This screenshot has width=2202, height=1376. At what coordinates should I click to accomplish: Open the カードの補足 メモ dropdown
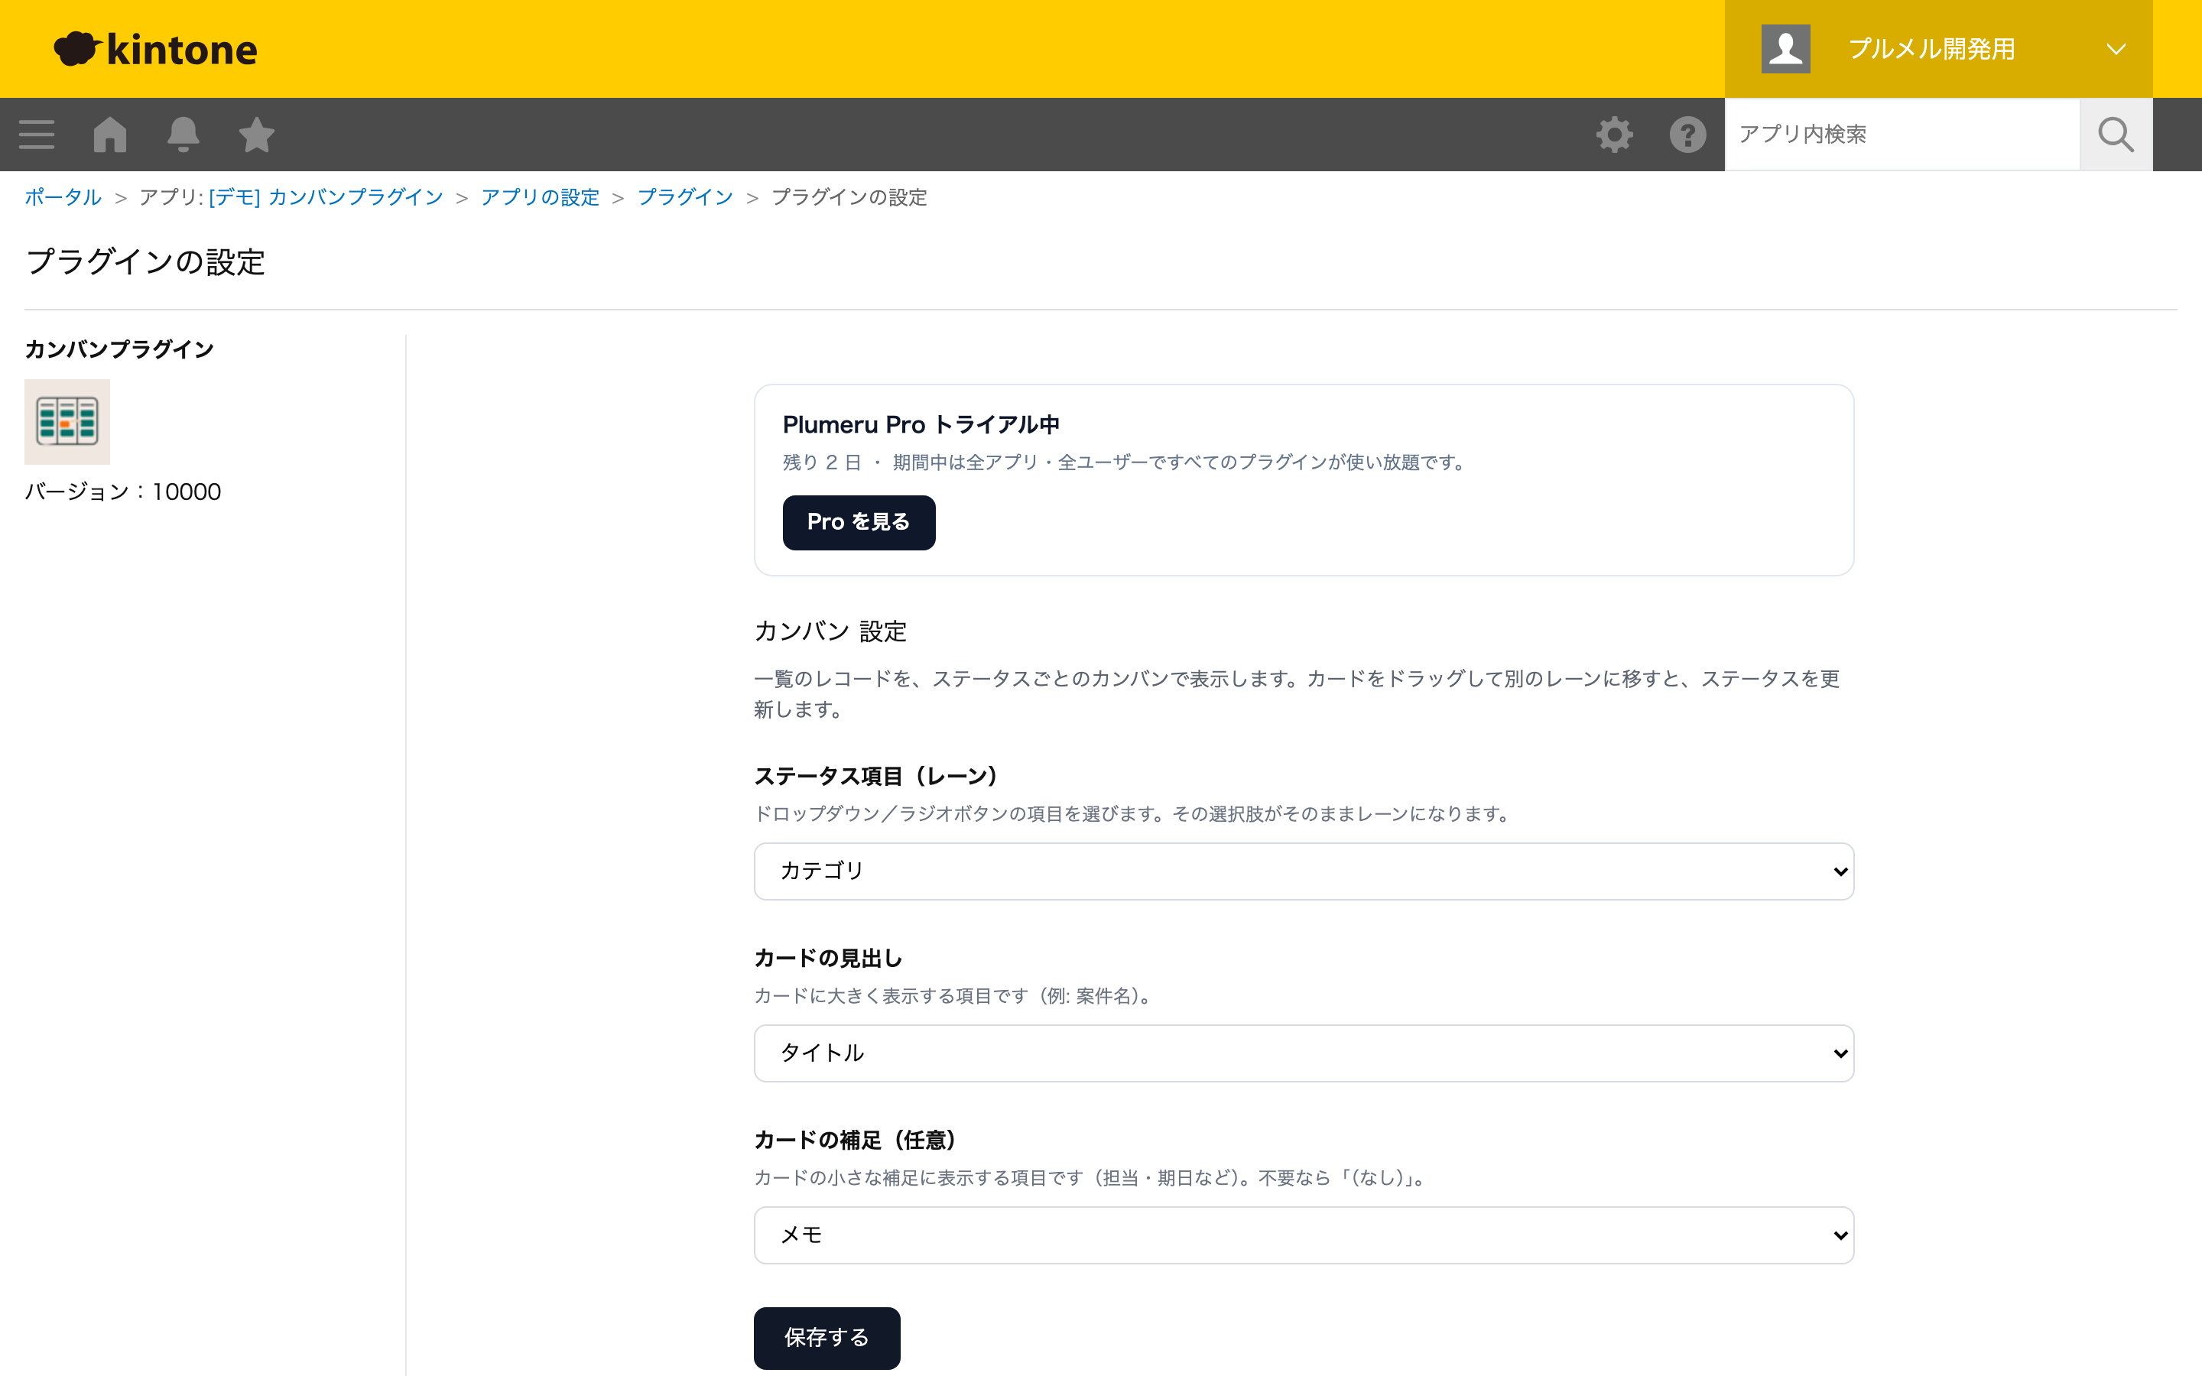[1303, 1235]
